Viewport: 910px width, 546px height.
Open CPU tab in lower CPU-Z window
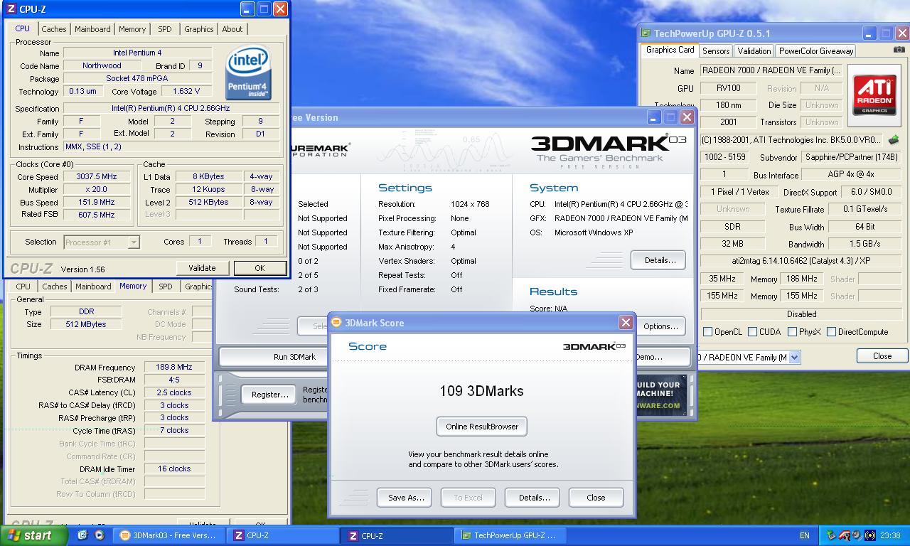[23, 287]
